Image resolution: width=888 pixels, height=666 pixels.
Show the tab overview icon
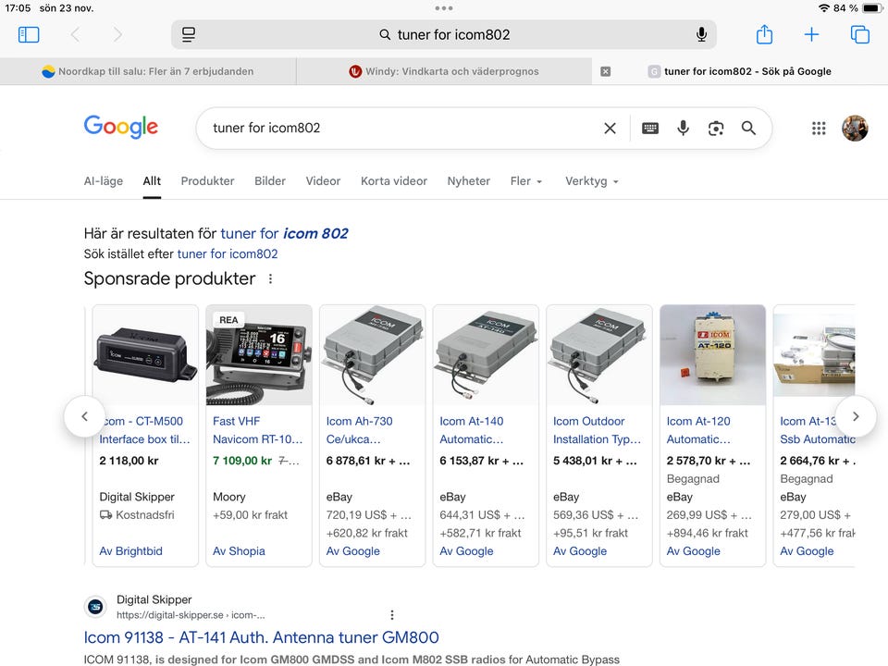coord(859,34)
